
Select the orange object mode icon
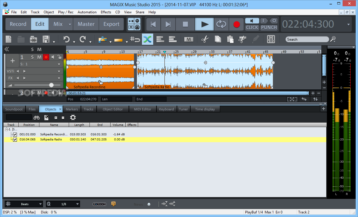tap(118, 39)
